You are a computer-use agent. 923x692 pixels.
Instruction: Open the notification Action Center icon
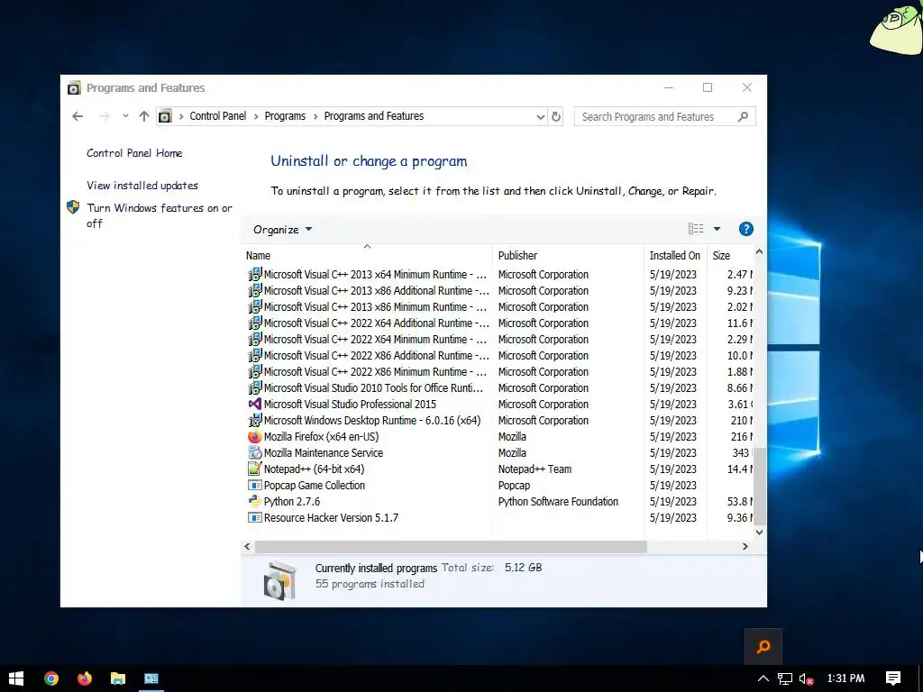coord(893,678)
